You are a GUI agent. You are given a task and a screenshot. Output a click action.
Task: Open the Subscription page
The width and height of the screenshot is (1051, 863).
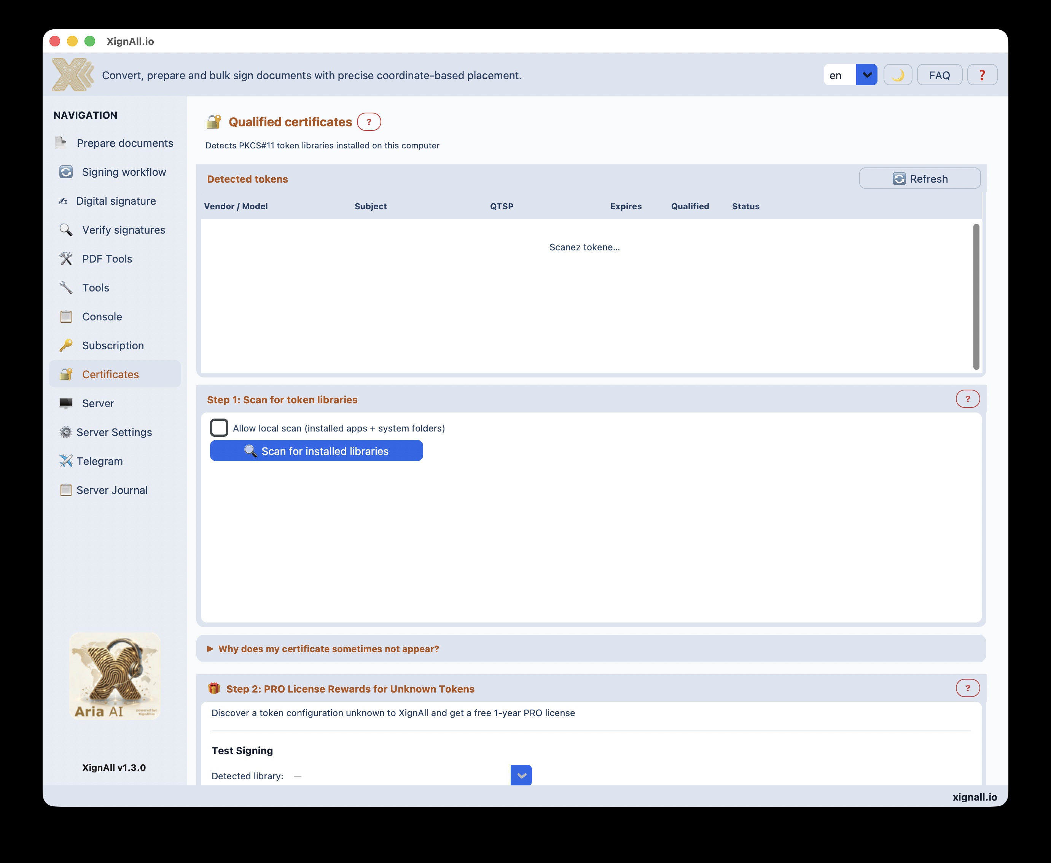pyautogui.click(x=115, y=345)
